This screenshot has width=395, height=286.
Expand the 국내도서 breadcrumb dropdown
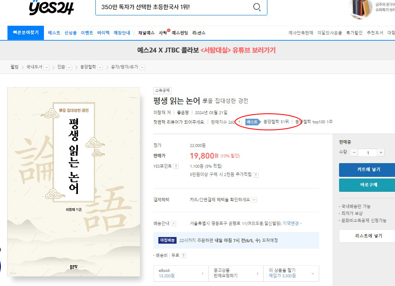[x=46, y=67]
